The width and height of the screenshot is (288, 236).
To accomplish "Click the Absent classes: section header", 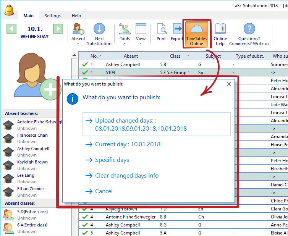I will click(x=20, y=203).
